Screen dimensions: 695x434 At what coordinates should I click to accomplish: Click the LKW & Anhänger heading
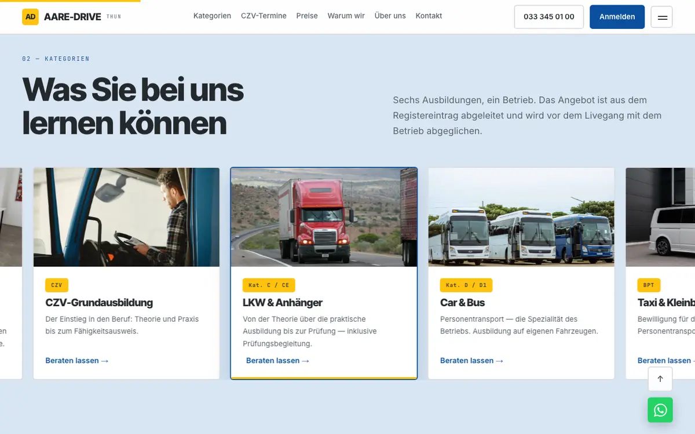[x=283, y=303]
